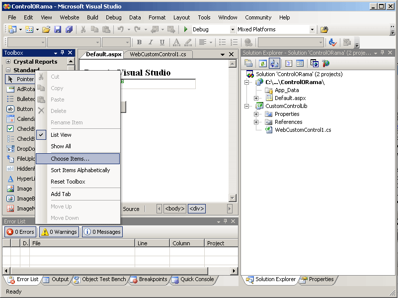Click the Italic formatting icon

click(x=151, y=42)
